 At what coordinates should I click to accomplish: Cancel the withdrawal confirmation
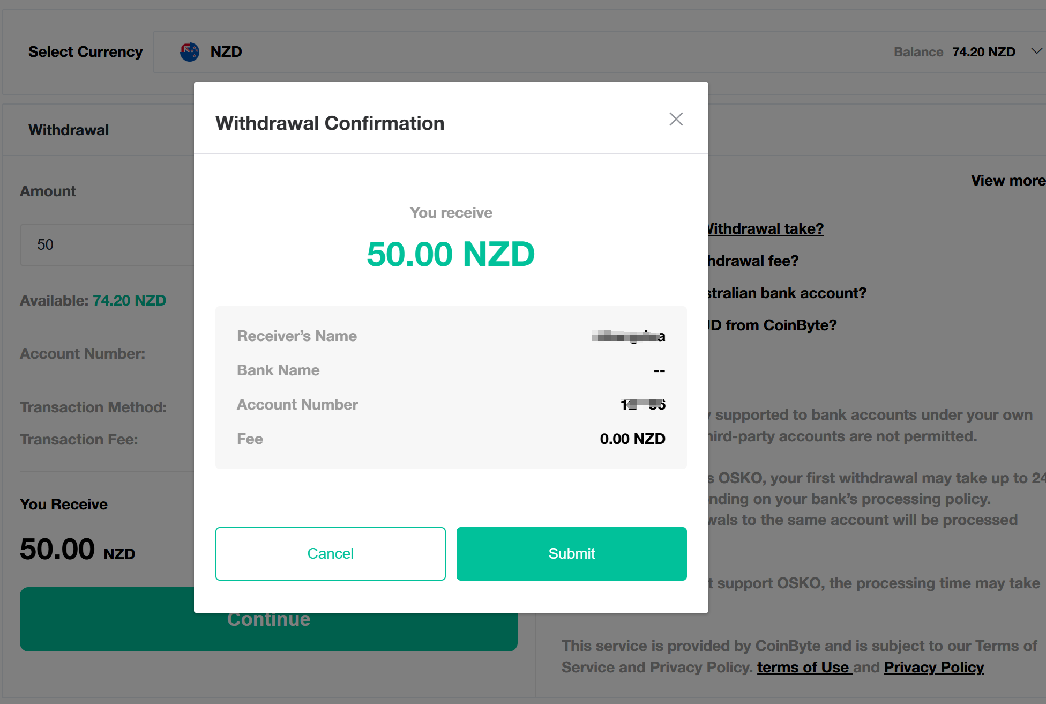[330, 553]
